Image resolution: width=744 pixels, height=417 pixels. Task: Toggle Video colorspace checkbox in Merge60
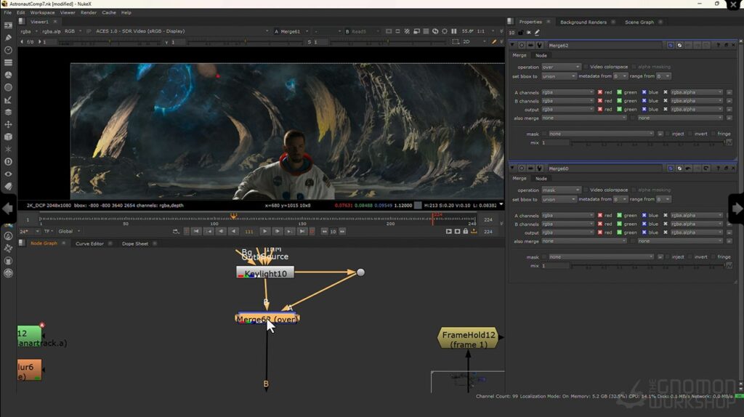586,190
